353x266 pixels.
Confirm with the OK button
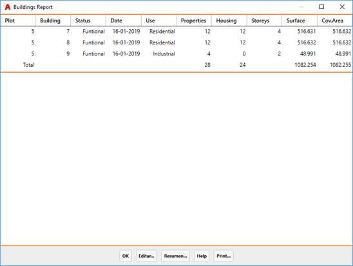[126, 256]
